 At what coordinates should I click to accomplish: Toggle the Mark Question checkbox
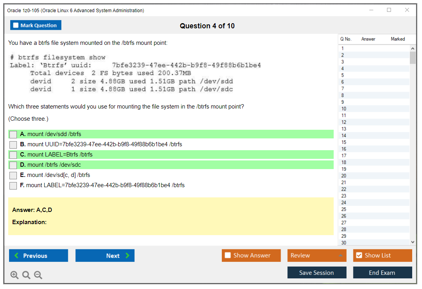pyautogui.click(x=15, y=25)
